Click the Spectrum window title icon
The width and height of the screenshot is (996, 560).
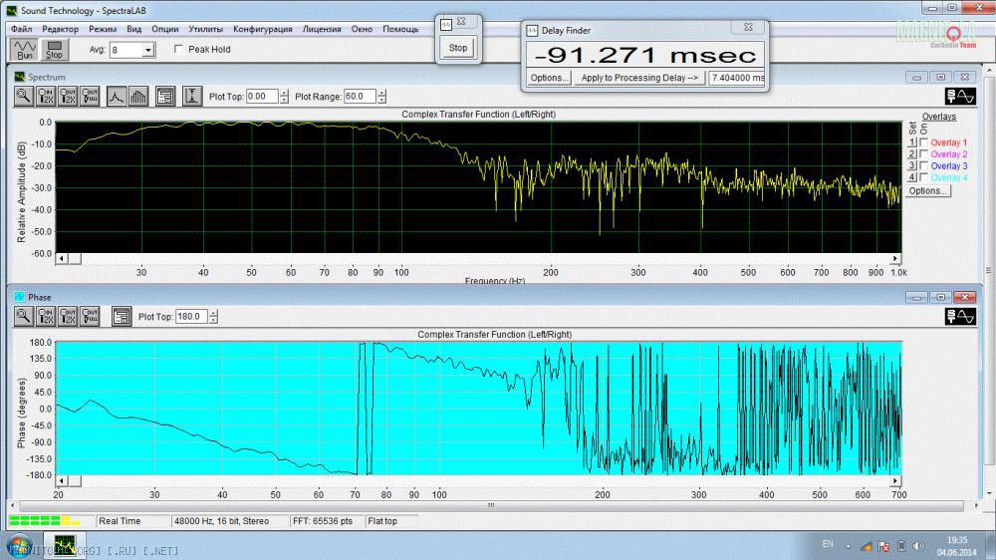tap(20, 77)
